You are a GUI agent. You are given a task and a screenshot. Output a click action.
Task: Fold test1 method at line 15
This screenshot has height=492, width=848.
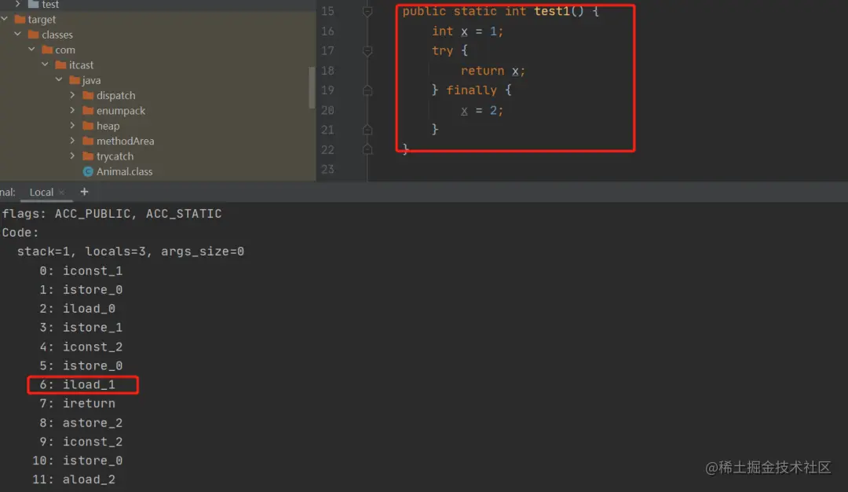click(367, 11)
